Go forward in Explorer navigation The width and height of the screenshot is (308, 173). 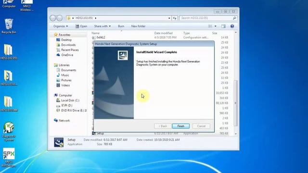(x=60, y=18)
